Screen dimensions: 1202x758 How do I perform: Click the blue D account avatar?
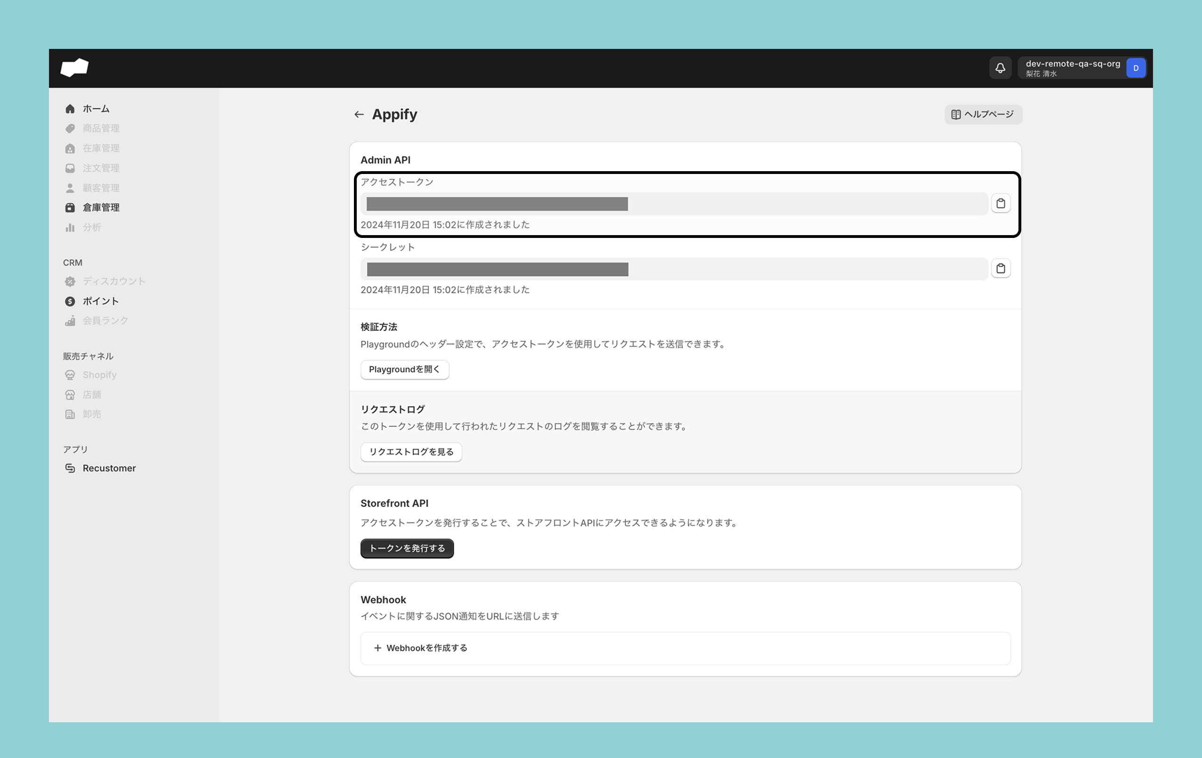(x=1136, y=68)
